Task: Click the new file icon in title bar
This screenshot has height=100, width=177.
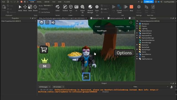Action: (8, 2)
